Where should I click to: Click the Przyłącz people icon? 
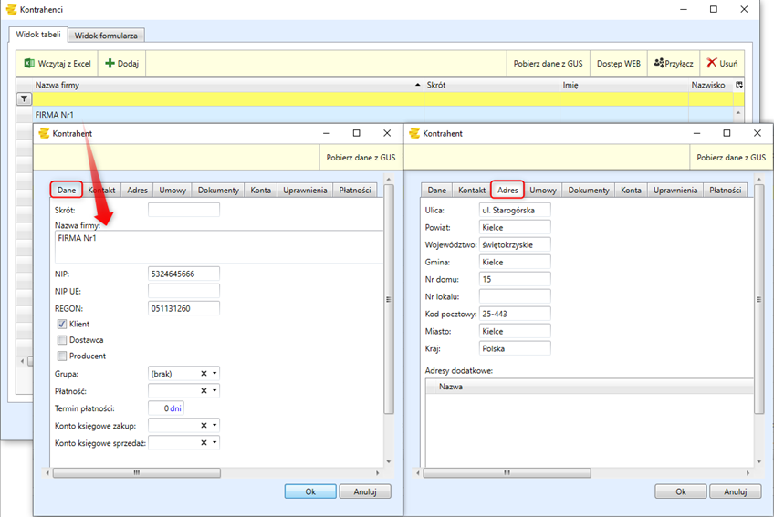[x=659, y=63]
